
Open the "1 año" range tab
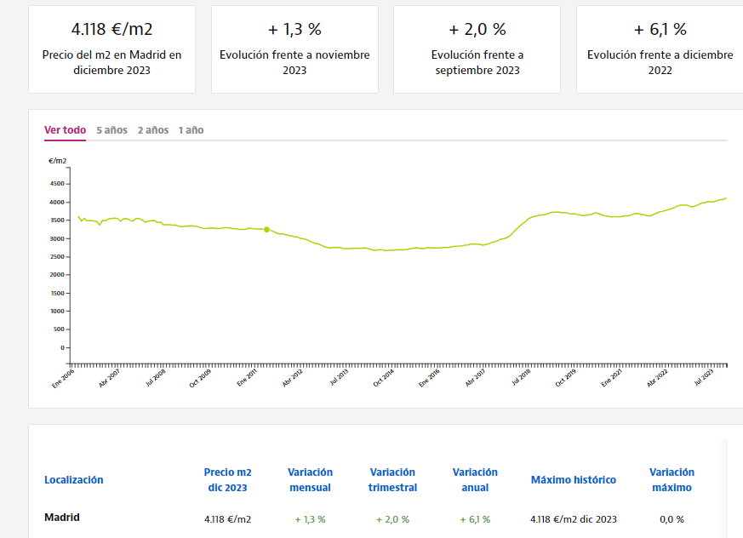[x=191, y=130]
